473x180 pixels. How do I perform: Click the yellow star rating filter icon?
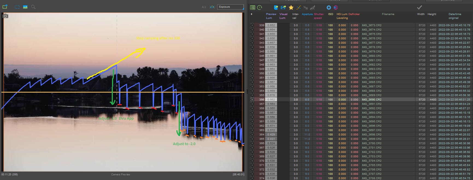pyautogui.click(x=291, y=8)
